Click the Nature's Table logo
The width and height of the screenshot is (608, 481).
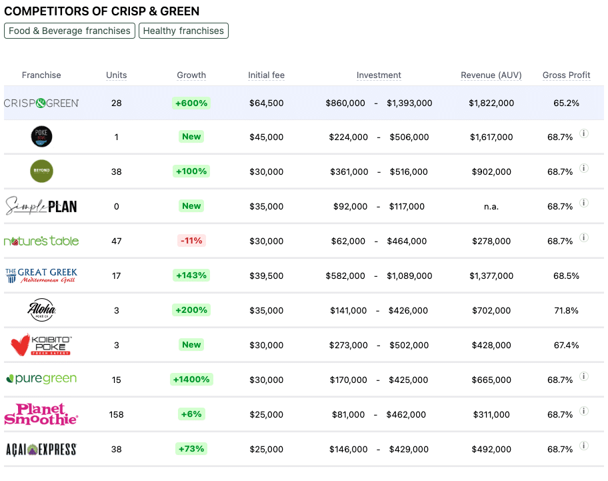41,241
